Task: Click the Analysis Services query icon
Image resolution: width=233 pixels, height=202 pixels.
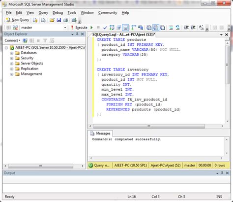Action: [x=43, y=20]
